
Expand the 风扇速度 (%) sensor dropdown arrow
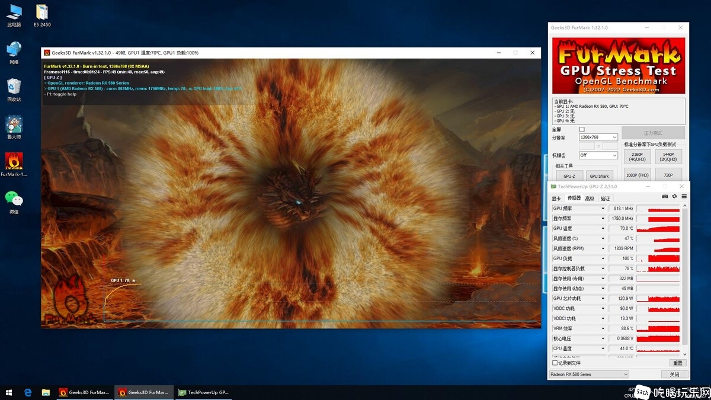(603, 239)
